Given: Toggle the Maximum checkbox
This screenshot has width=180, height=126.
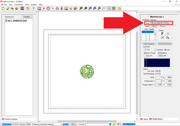Looking at the screenshot, I should coord(159,53).
